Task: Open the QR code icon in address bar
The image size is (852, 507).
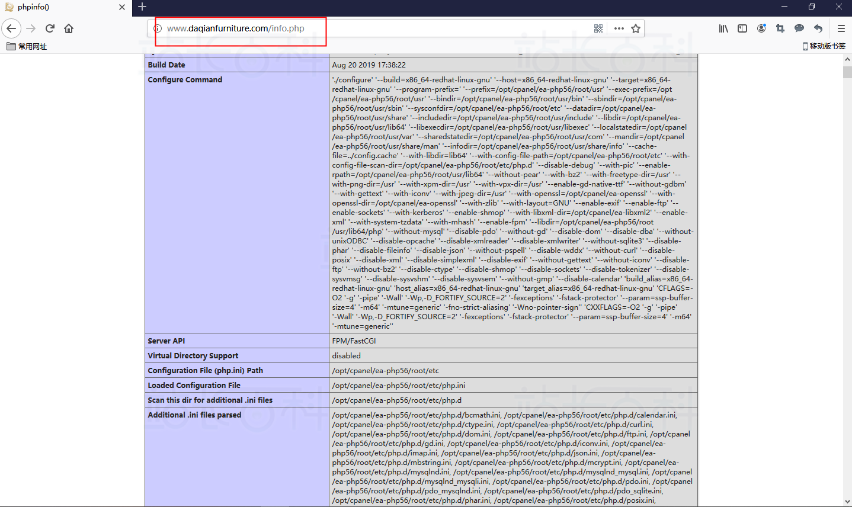Action: coord(598,28)
